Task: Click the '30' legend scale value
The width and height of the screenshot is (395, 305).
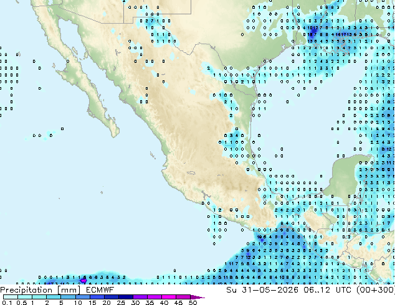Action: [135, 303]
